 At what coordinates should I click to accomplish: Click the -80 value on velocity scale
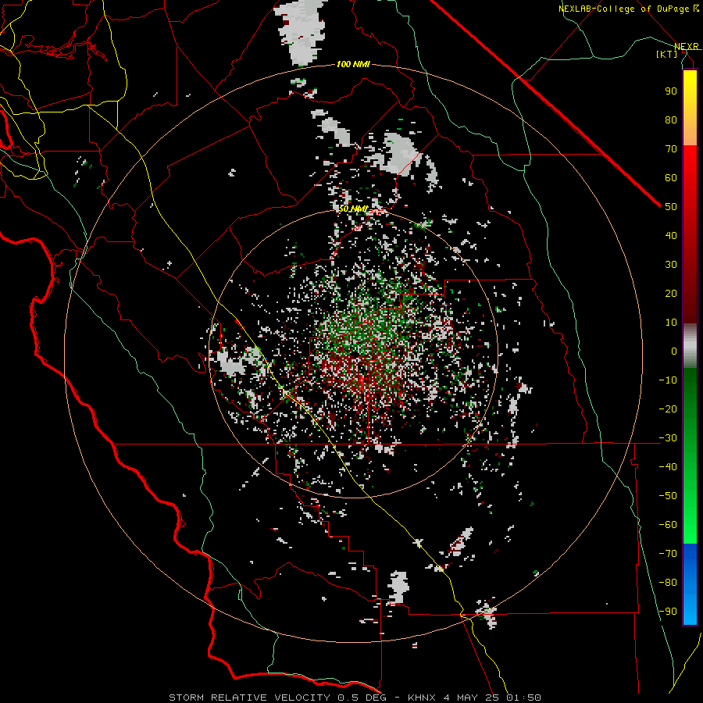pos(668,583)
